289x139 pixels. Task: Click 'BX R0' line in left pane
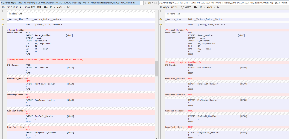coord(32,52)
